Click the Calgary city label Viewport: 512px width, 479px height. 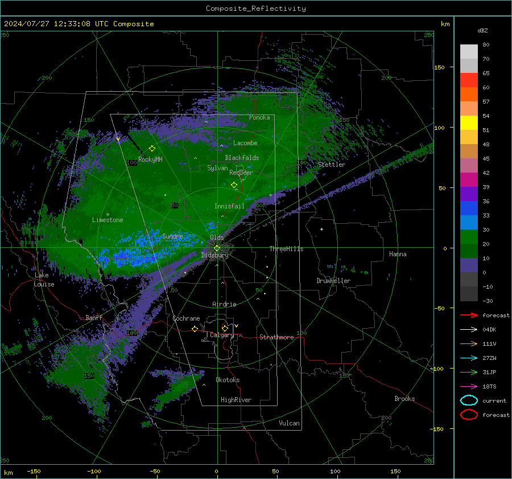[x=222, y=335]
